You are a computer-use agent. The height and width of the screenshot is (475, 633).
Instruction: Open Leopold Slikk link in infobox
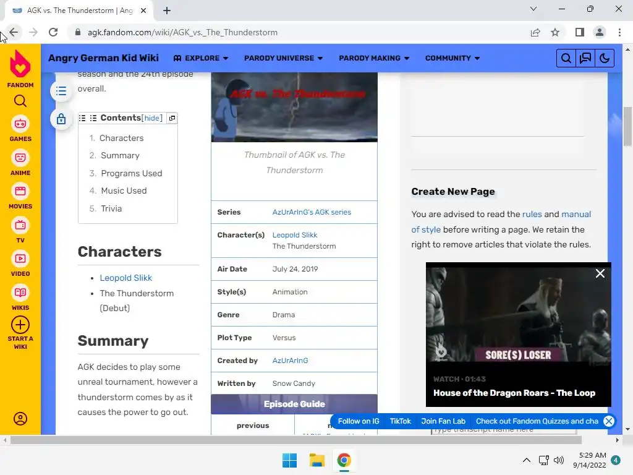(295, 235)
